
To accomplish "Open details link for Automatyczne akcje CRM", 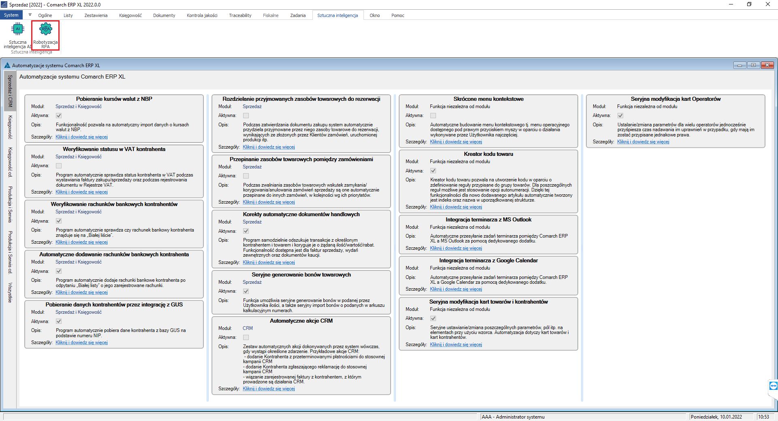I will (x=269, y=389).
